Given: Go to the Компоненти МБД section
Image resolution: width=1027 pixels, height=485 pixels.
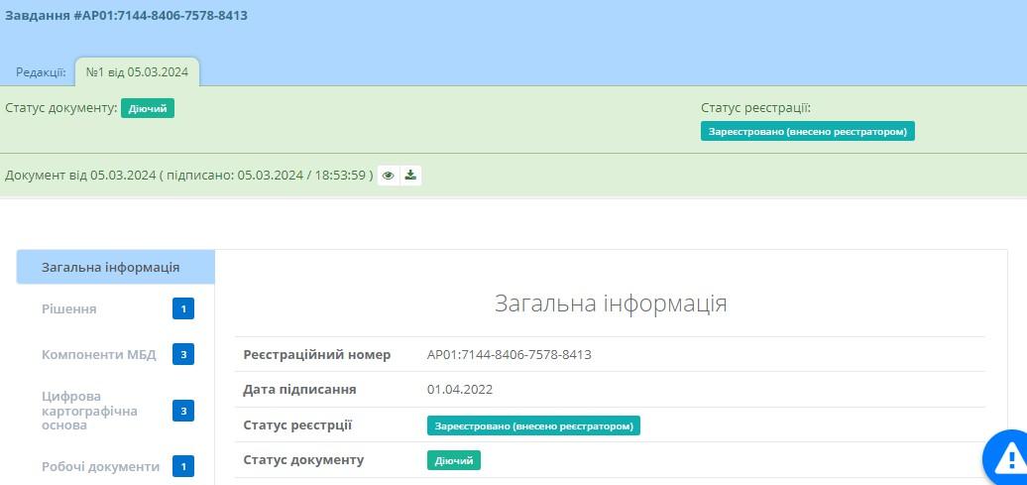Looking at the screenshot, I should pos(99,354).
